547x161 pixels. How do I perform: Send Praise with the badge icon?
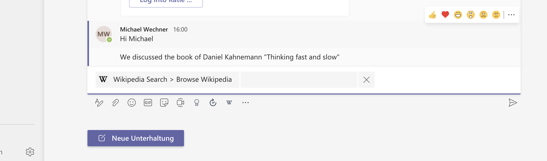coord(197,103)
